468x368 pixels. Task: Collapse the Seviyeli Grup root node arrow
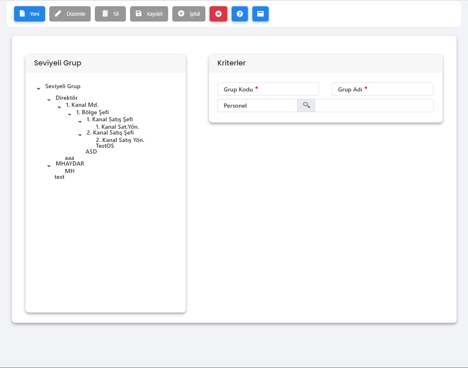tap(39, 89)
